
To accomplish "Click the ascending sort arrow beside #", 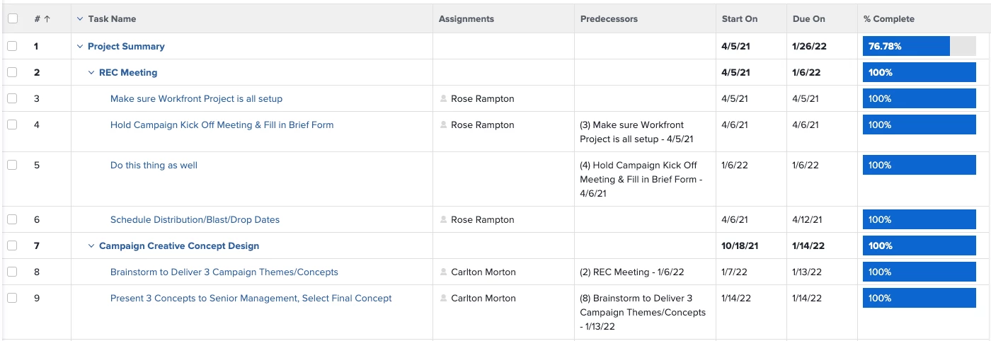I will [x=47, y=19].
